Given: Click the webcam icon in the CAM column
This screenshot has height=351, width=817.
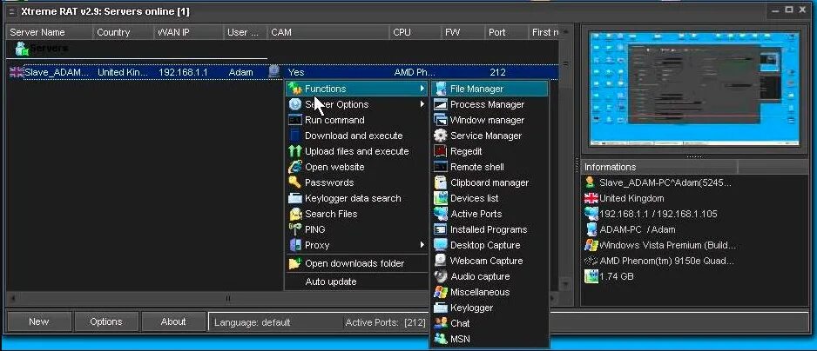Looking at the screenshot, I should [274, 72].
